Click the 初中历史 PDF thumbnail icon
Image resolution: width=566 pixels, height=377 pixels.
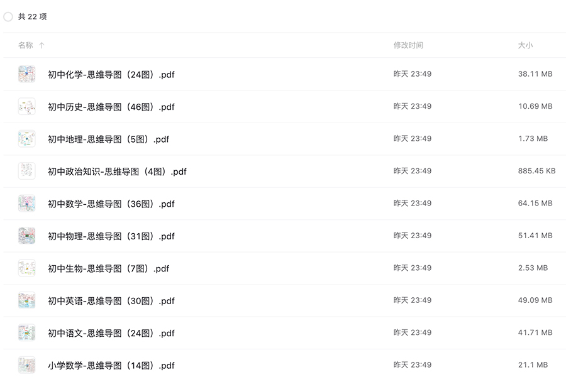(26, 107)
